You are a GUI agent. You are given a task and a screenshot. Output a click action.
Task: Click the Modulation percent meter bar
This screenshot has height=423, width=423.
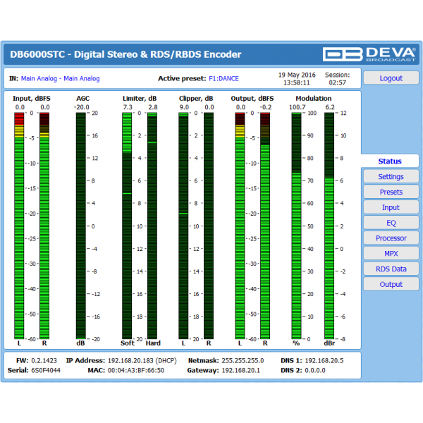tap(297, 226)
